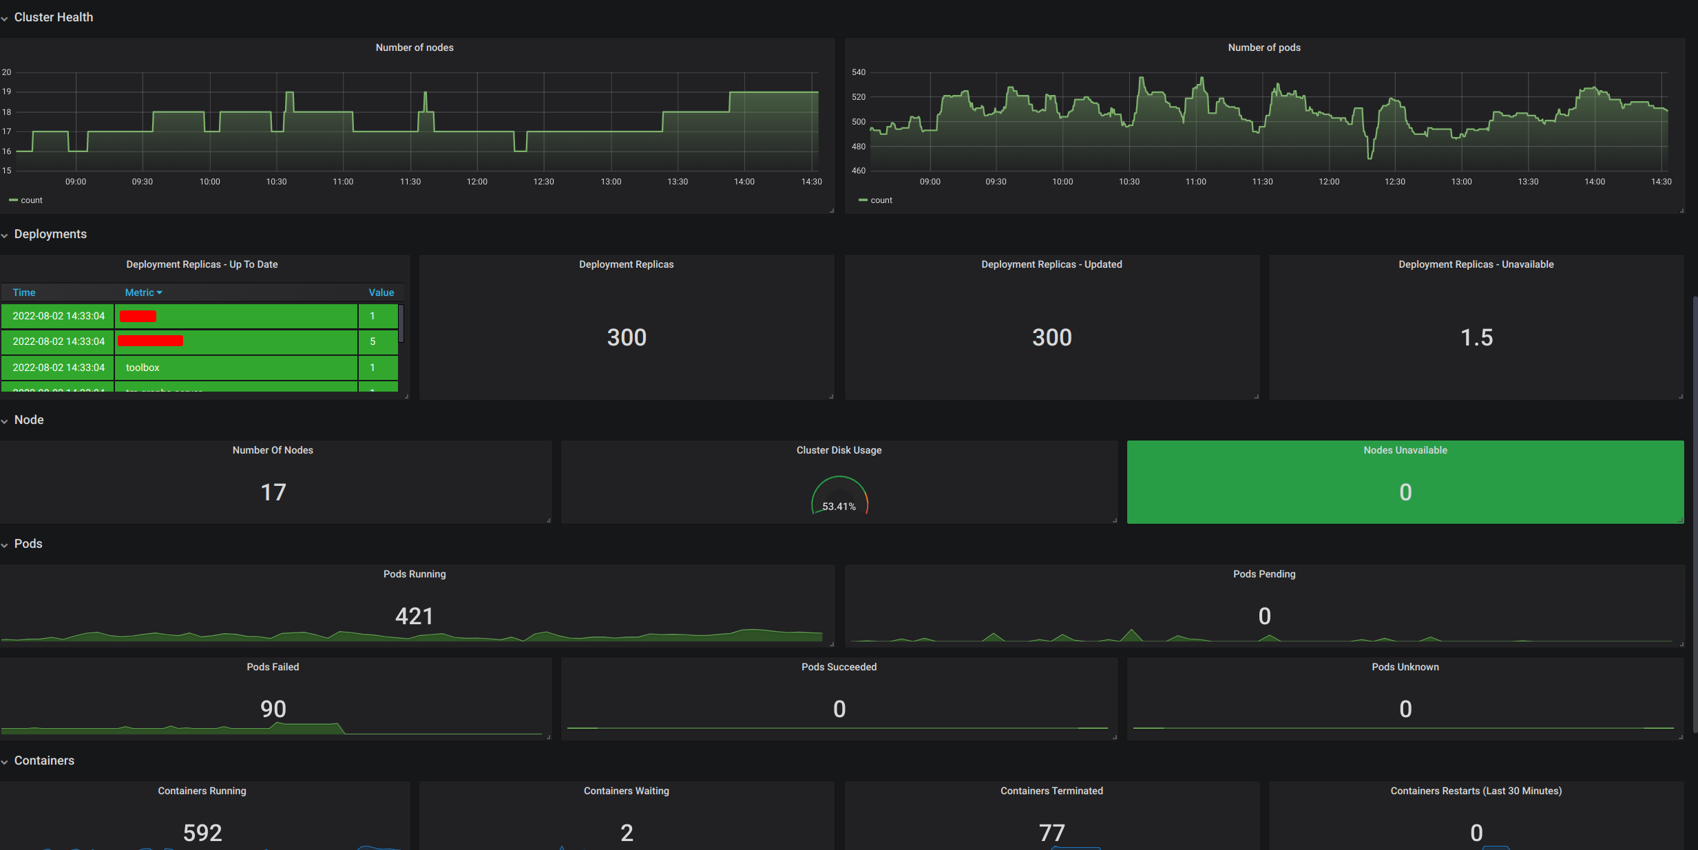Open the Number of pods panel title menu
The width and height of the screenshot is (1698, 850).
tap(1264, 47)
